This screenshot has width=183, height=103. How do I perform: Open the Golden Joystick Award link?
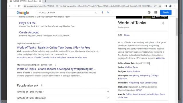click(145, 94)
